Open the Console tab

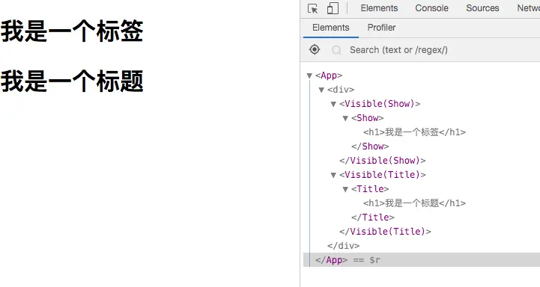[432, 8]
